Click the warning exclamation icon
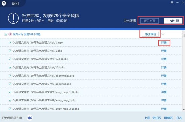Screen dimensions: 185x122 (13, 18)
